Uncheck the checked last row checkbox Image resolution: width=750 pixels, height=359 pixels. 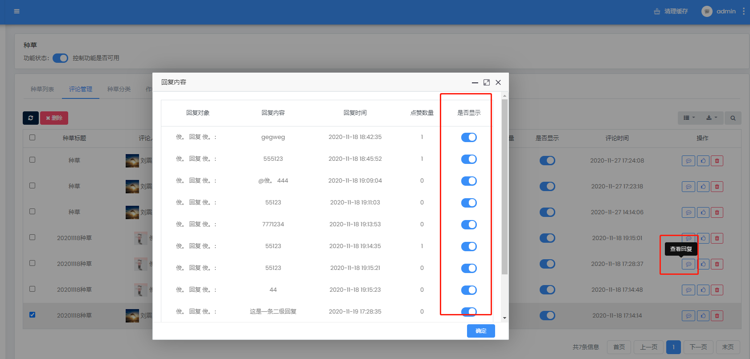33,315
